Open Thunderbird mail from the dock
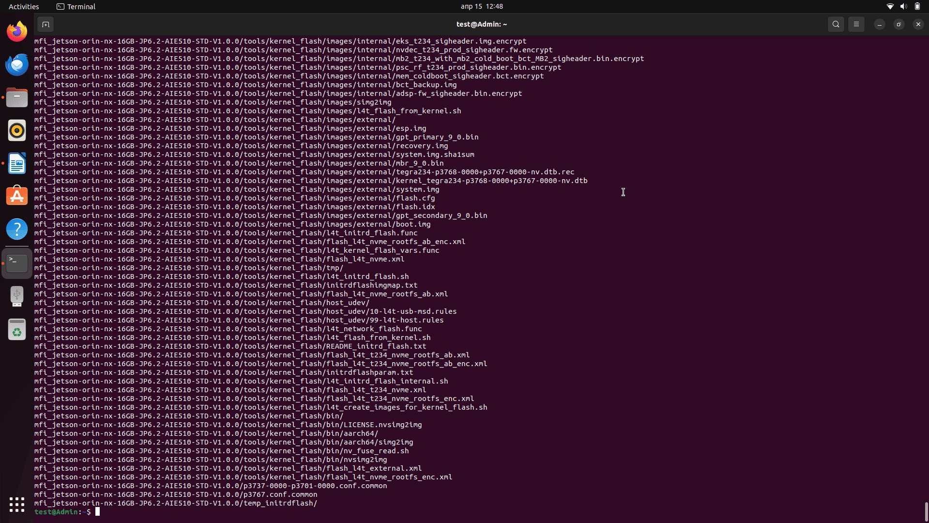The width and height of the screenshot is (929, 523). click(17, 65)
